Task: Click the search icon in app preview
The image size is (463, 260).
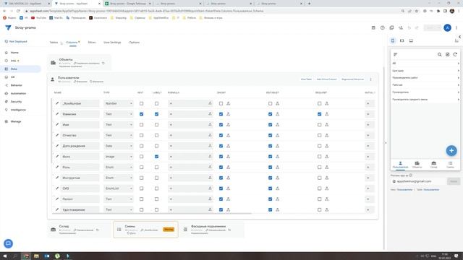Action: [439, 55]
